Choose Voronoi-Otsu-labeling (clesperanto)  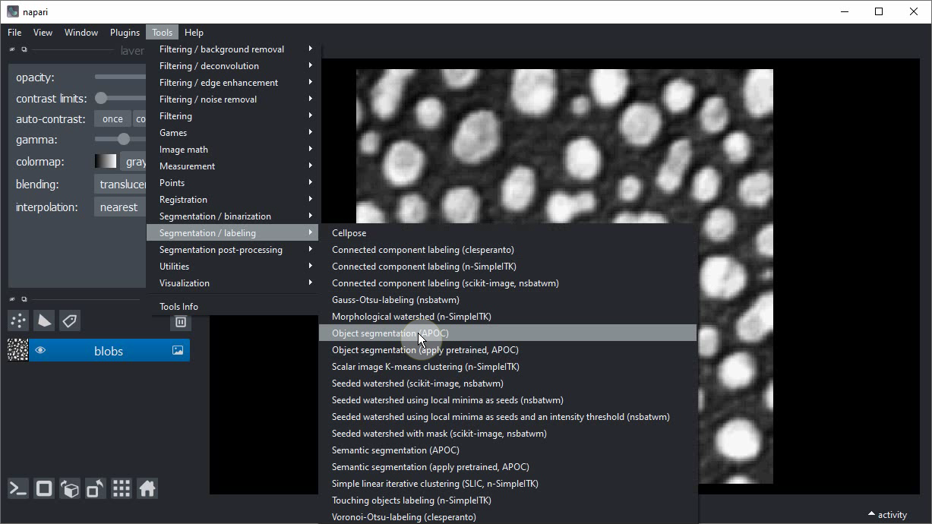click(x=403, y=517)
